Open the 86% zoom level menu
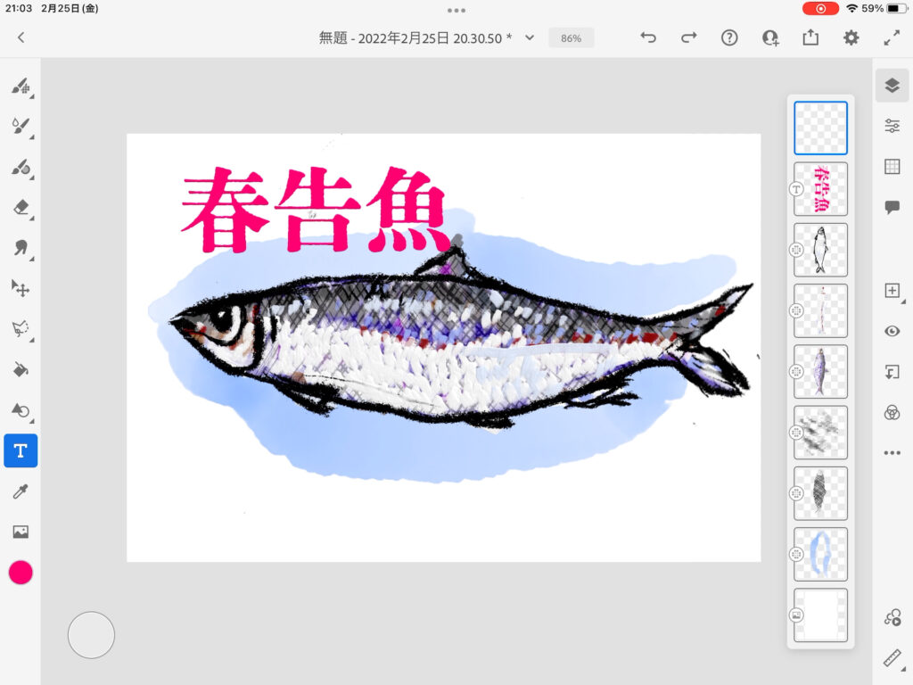The height and width of the screenshot is (685, 913). 571,38
